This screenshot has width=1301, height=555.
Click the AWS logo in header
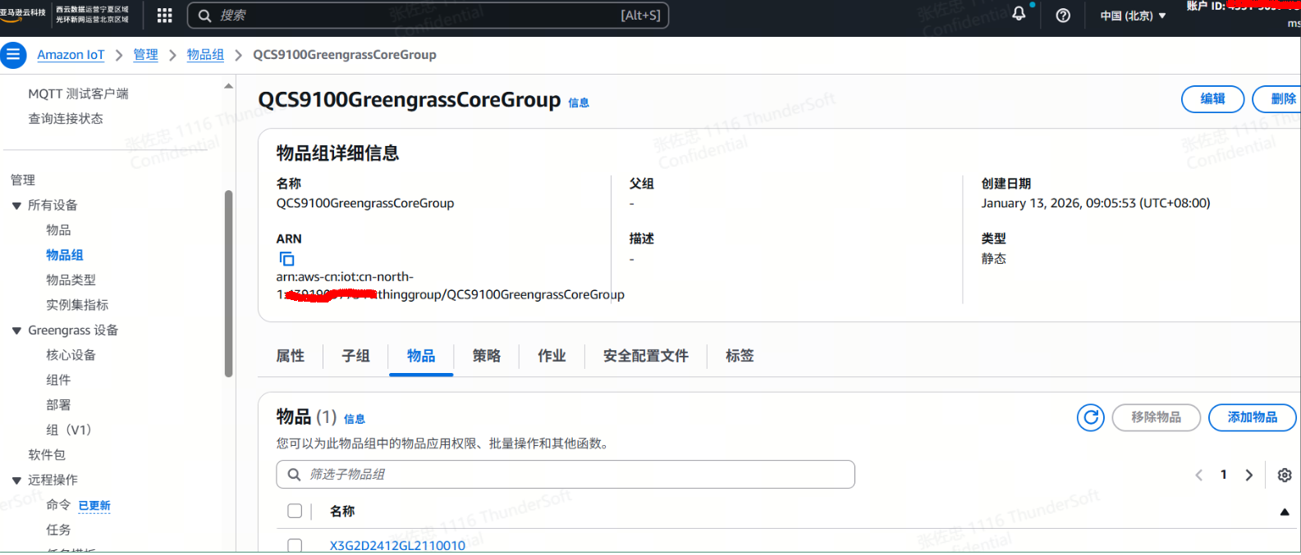coord(23,14)
